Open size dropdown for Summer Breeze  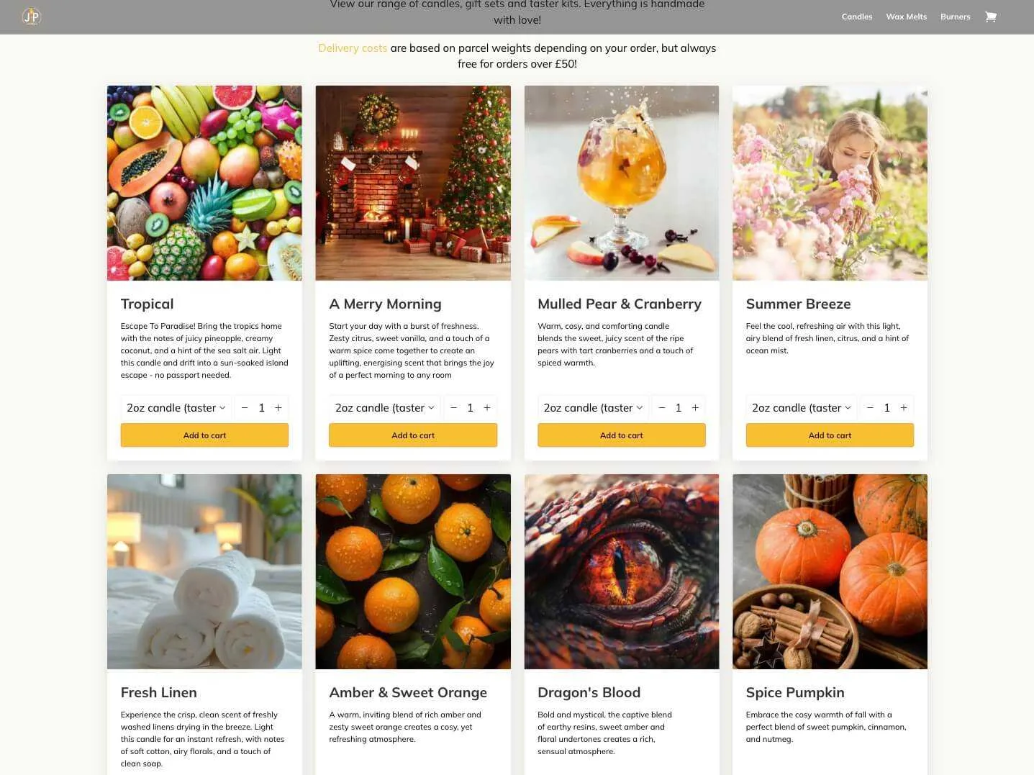802,407
